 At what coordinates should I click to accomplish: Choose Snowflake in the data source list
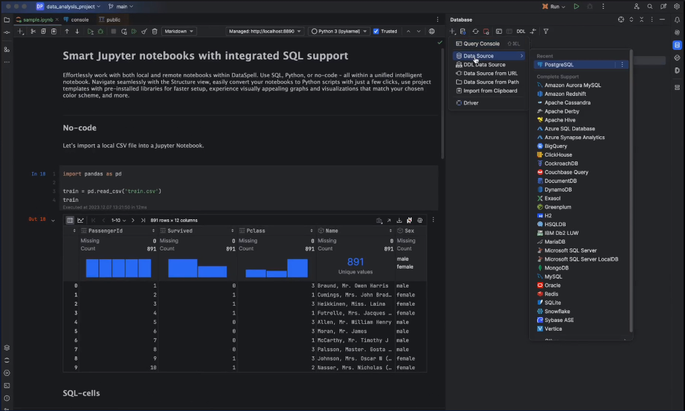click(x=581, y=311)
